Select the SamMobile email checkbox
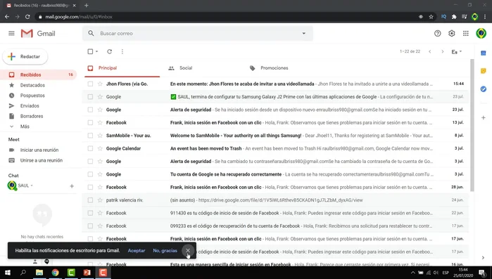The image size is (492, 279). click(90, 135)
